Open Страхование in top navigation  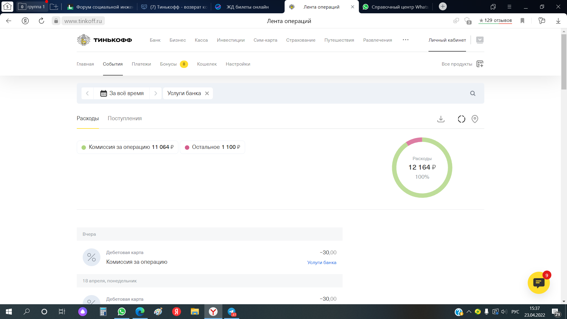[x=301, y=40]
